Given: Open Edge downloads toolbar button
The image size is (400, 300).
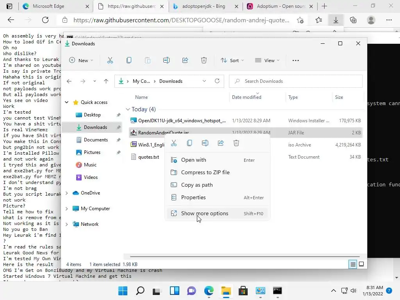Looking at the screenshot, I should (336, 20).
